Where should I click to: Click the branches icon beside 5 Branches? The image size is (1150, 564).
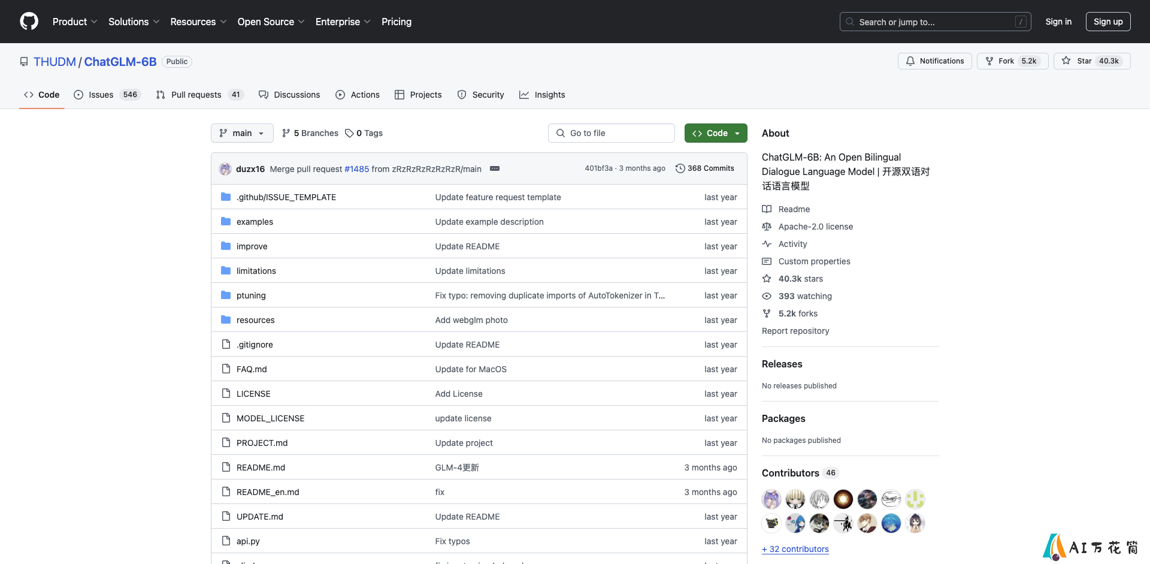pos(286,133)
